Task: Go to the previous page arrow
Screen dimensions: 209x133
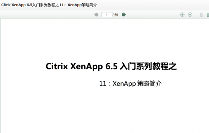Action: [x=96, y=15]
